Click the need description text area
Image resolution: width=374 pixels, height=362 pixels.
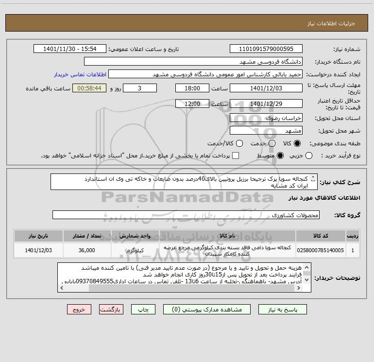(184, 182)
